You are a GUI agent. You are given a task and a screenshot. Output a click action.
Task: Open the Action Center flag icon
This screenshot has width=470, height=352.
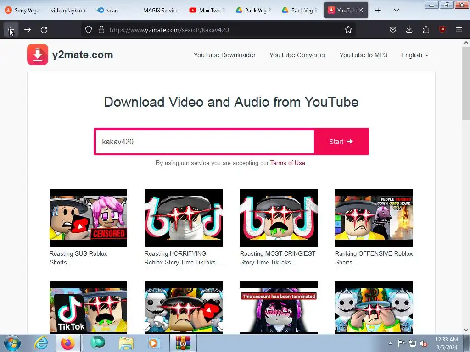pos(401,343)
